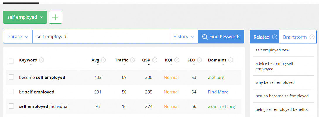Open the Phrase search type dropdown
The height and width of the screenshot is (117, 319).
(x=18, y=37)
